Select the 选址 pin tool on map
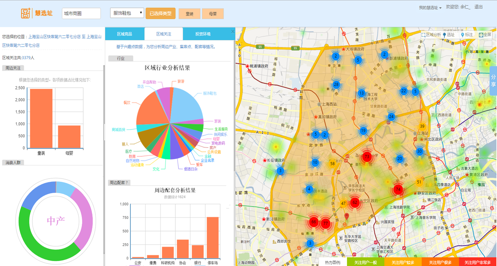The height and width of the screenshot is (266, 497). pos(449,35)
